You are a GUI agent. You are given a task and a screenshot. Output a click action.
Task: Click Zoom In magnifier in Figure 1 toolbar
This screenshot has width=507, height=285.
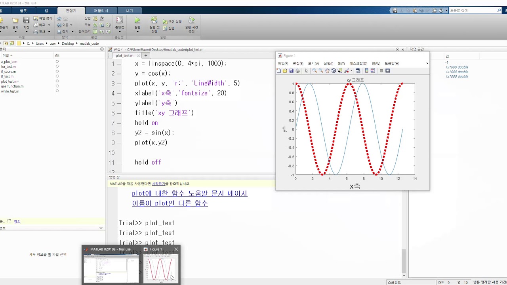point(314,71)
